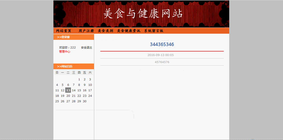Click the 四 weekday column header

[x=79, y=73]
